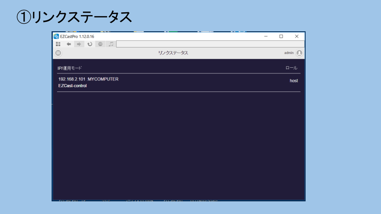Go back with the left arrow
The width and height of the screenshot is (381, 214).
point(69,44)
